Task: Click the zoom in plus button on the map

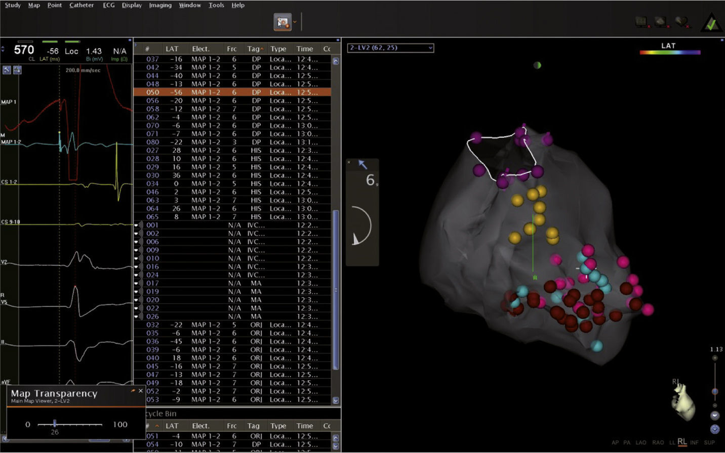Action: pos(714,358)
